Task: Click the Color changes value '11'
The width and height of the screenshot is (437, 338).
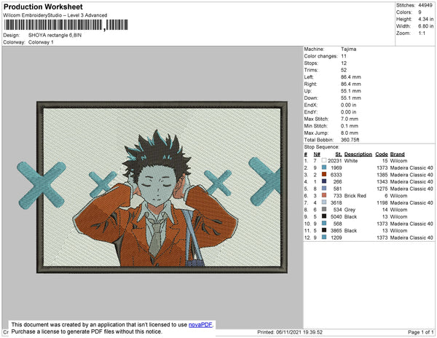Action: click(x=344, y=56)
